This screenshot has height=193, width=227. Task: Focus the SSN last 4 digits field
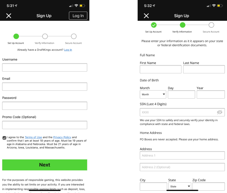(182, 112)
